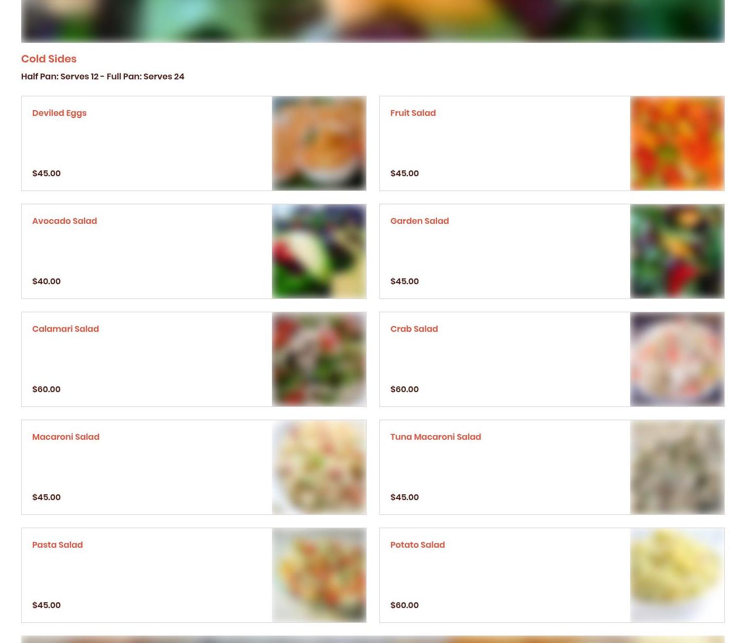Image resolution: width=746 pixels, height=643 pixels.
Task: Open the Garden Salad item
Action: click(x=420, y=221)
